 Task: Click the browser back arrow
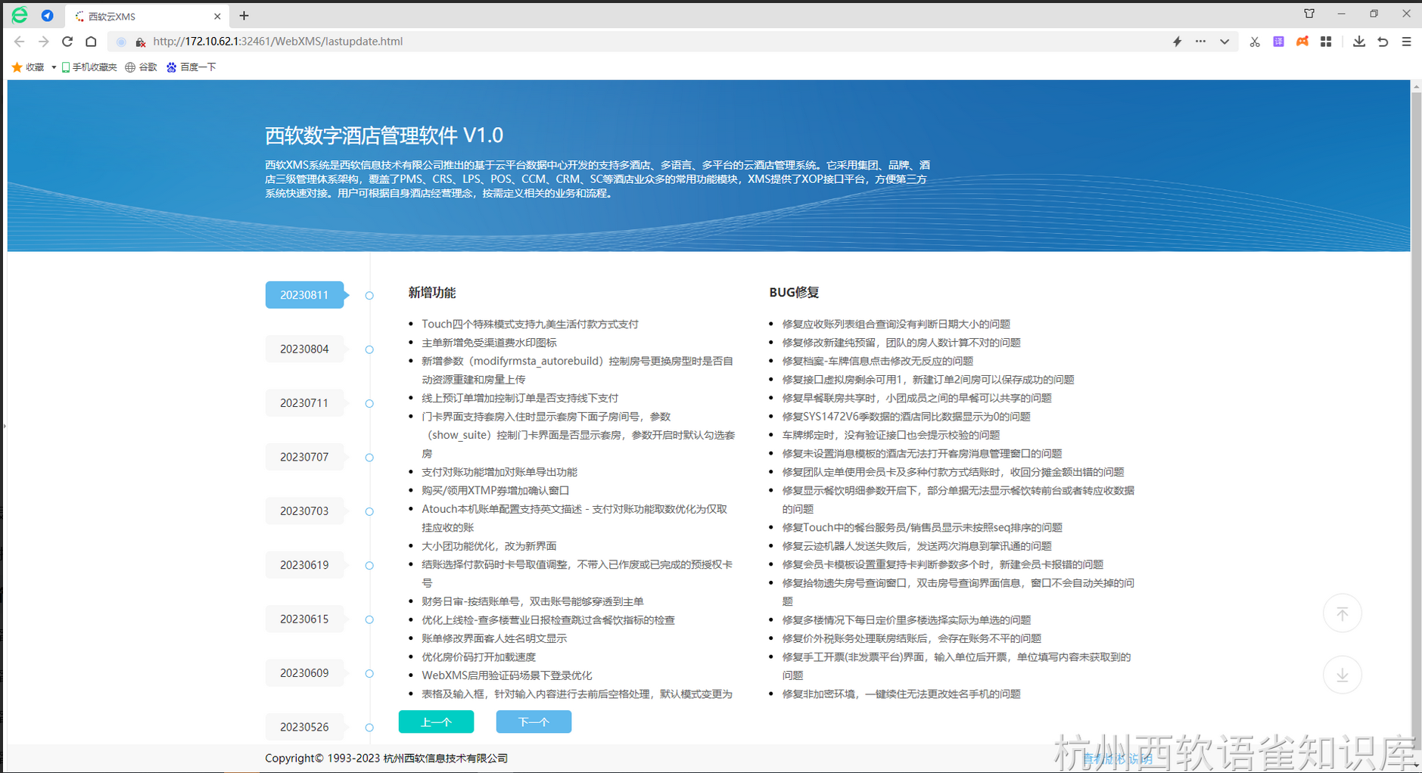point(20,42)
